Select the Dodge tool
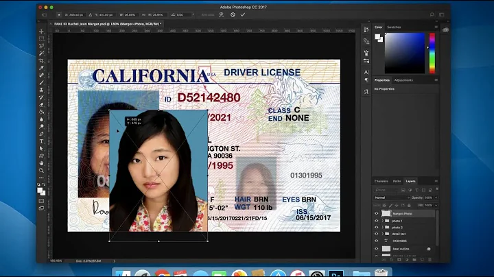This screenshot has width=494, height=277. [41, 127]
